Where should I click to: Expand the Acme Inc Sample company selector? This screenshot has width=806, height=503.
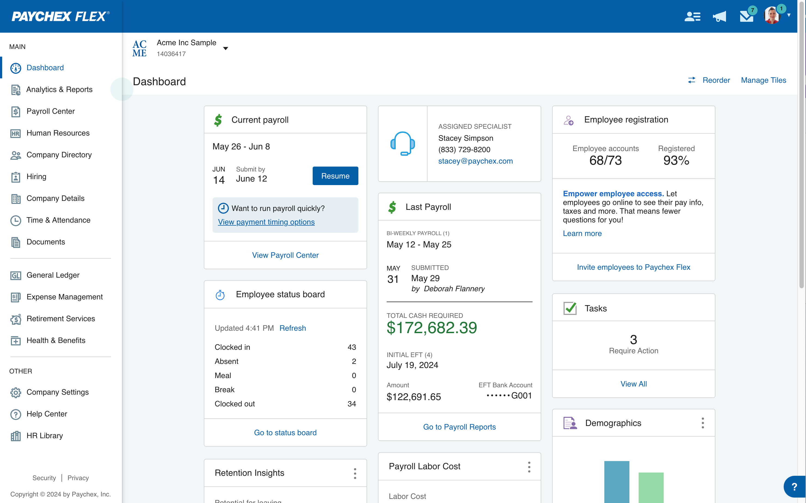tap(225, 48)
